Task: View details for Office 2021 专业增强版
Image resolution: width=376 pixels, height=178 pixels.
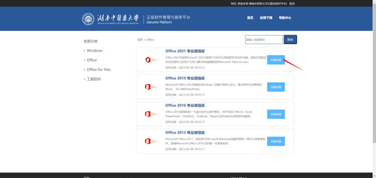Action: tap(276, 60)
